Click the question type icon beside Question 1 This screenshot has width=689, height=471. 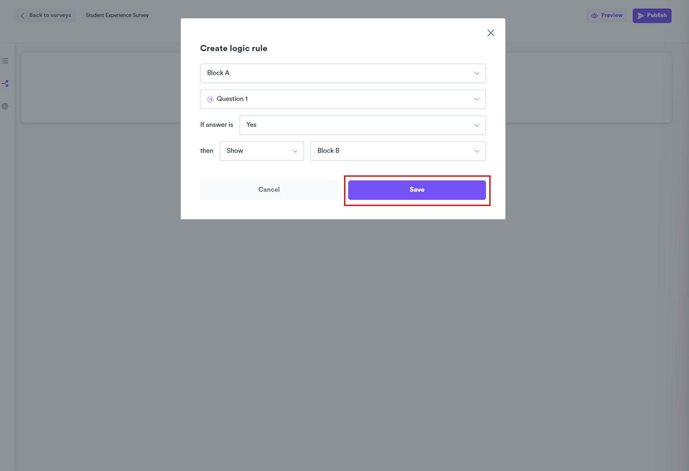click(x=210, y=99)
